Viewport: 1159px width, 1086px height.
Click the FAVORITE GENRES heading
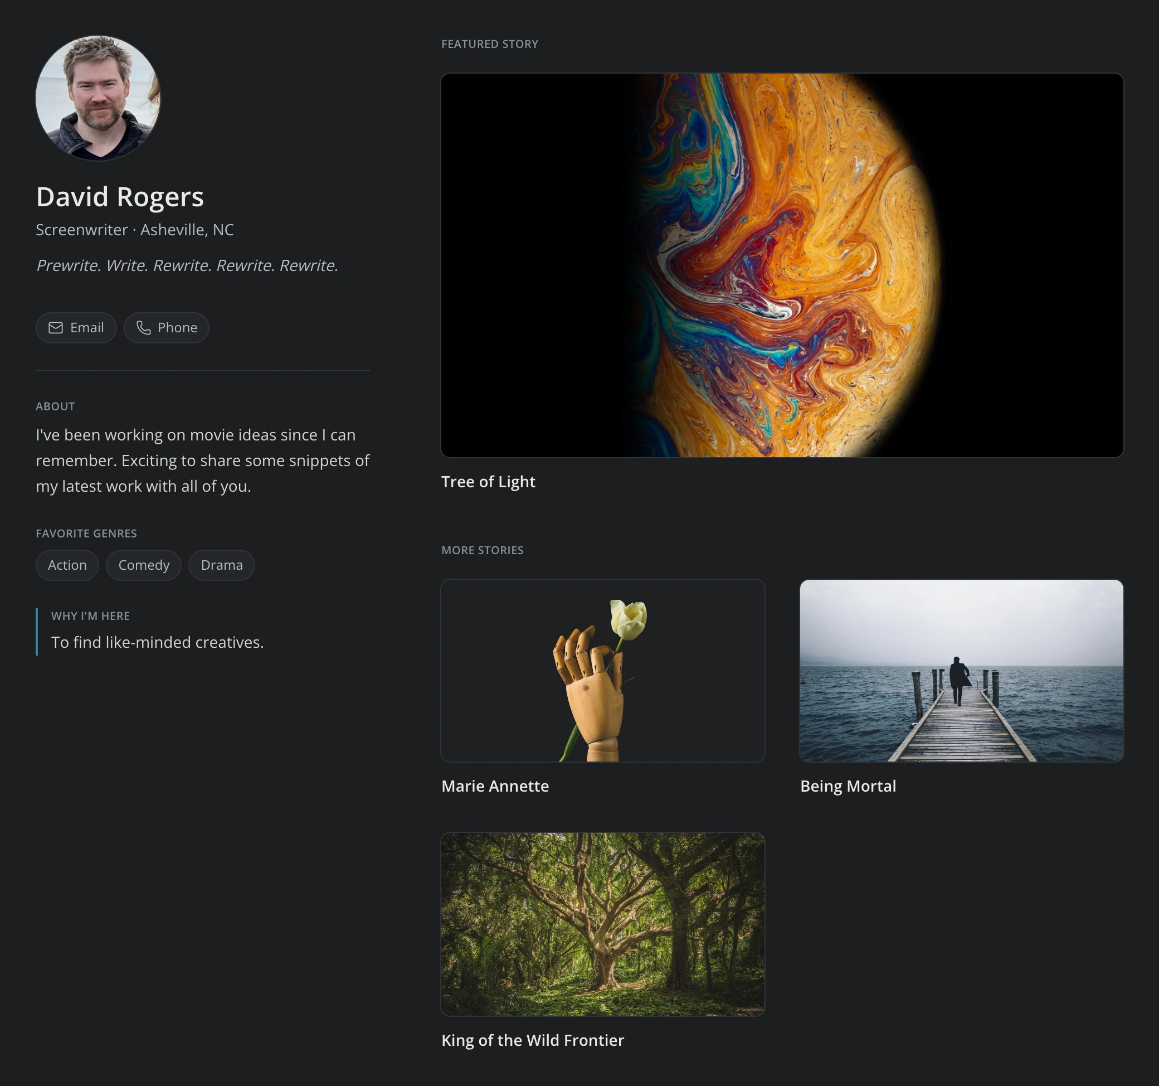point(86,534)
